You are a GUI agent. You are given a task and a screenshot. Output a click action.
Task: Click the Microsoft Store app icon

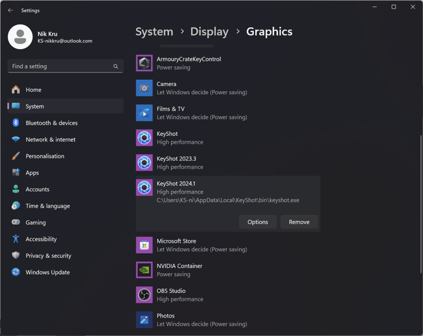pos(144,245)
